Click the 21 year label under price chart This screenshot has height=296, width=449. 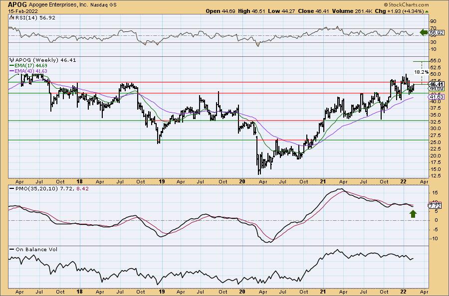pos(323,181)
